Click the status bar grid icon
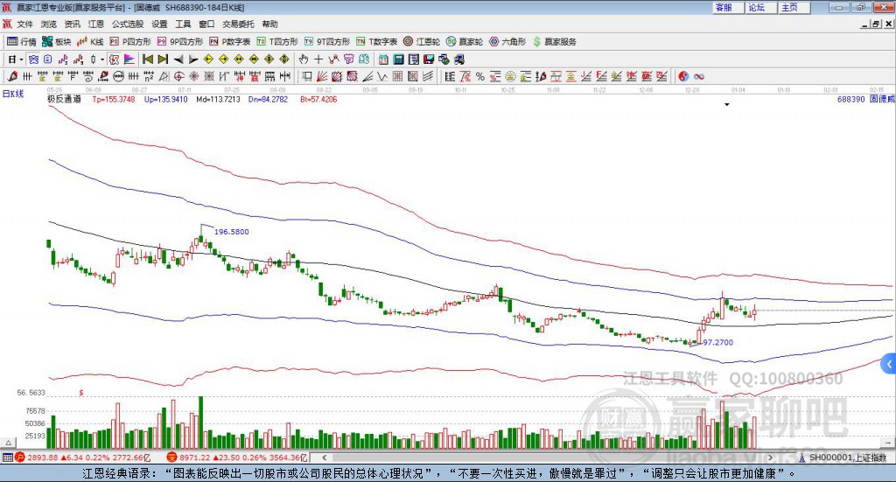The width and height of the screenshot is (896, 482). (7, 458)
